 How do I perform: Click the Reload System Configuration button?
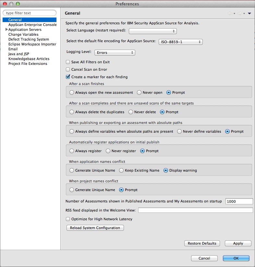pos(95,228)
